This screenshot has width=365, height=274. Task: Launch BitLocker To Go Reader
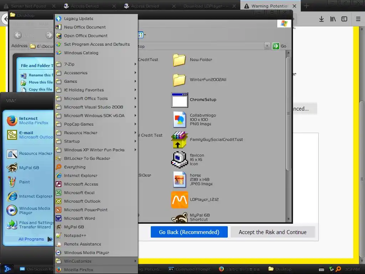96,158
